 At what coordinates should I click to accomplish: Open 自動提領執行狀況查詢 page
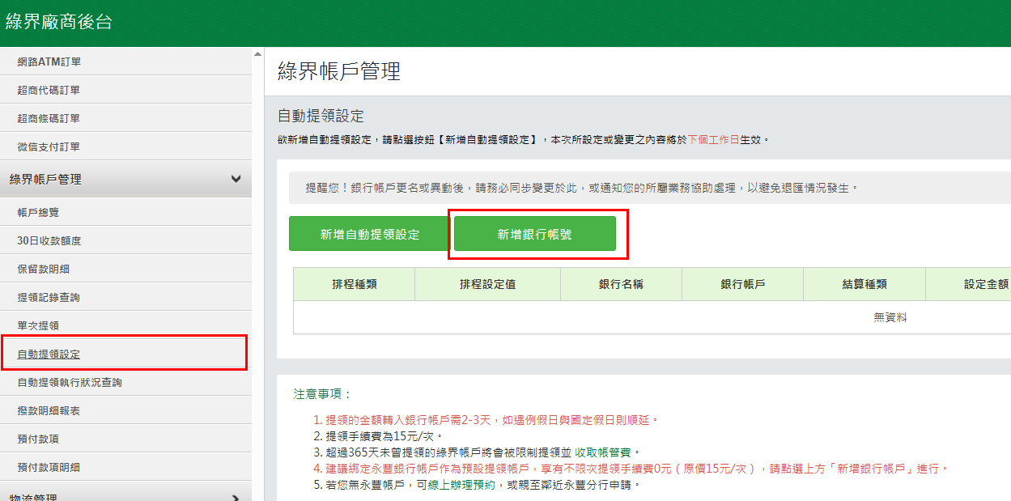pyautogui.click(x=125, y=383)
